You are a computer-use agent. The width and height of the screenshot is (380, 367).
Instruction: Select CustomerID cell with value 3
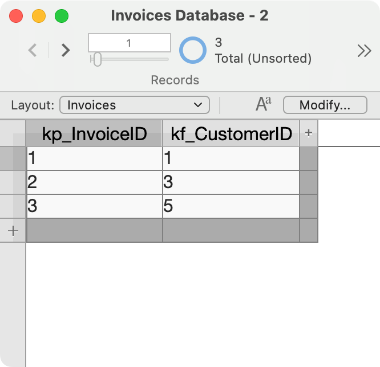click(231, 182)
